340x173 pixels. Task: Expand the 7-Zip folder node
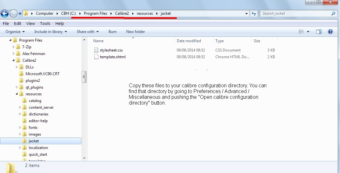pyautogui.click(x=13, y=47)
